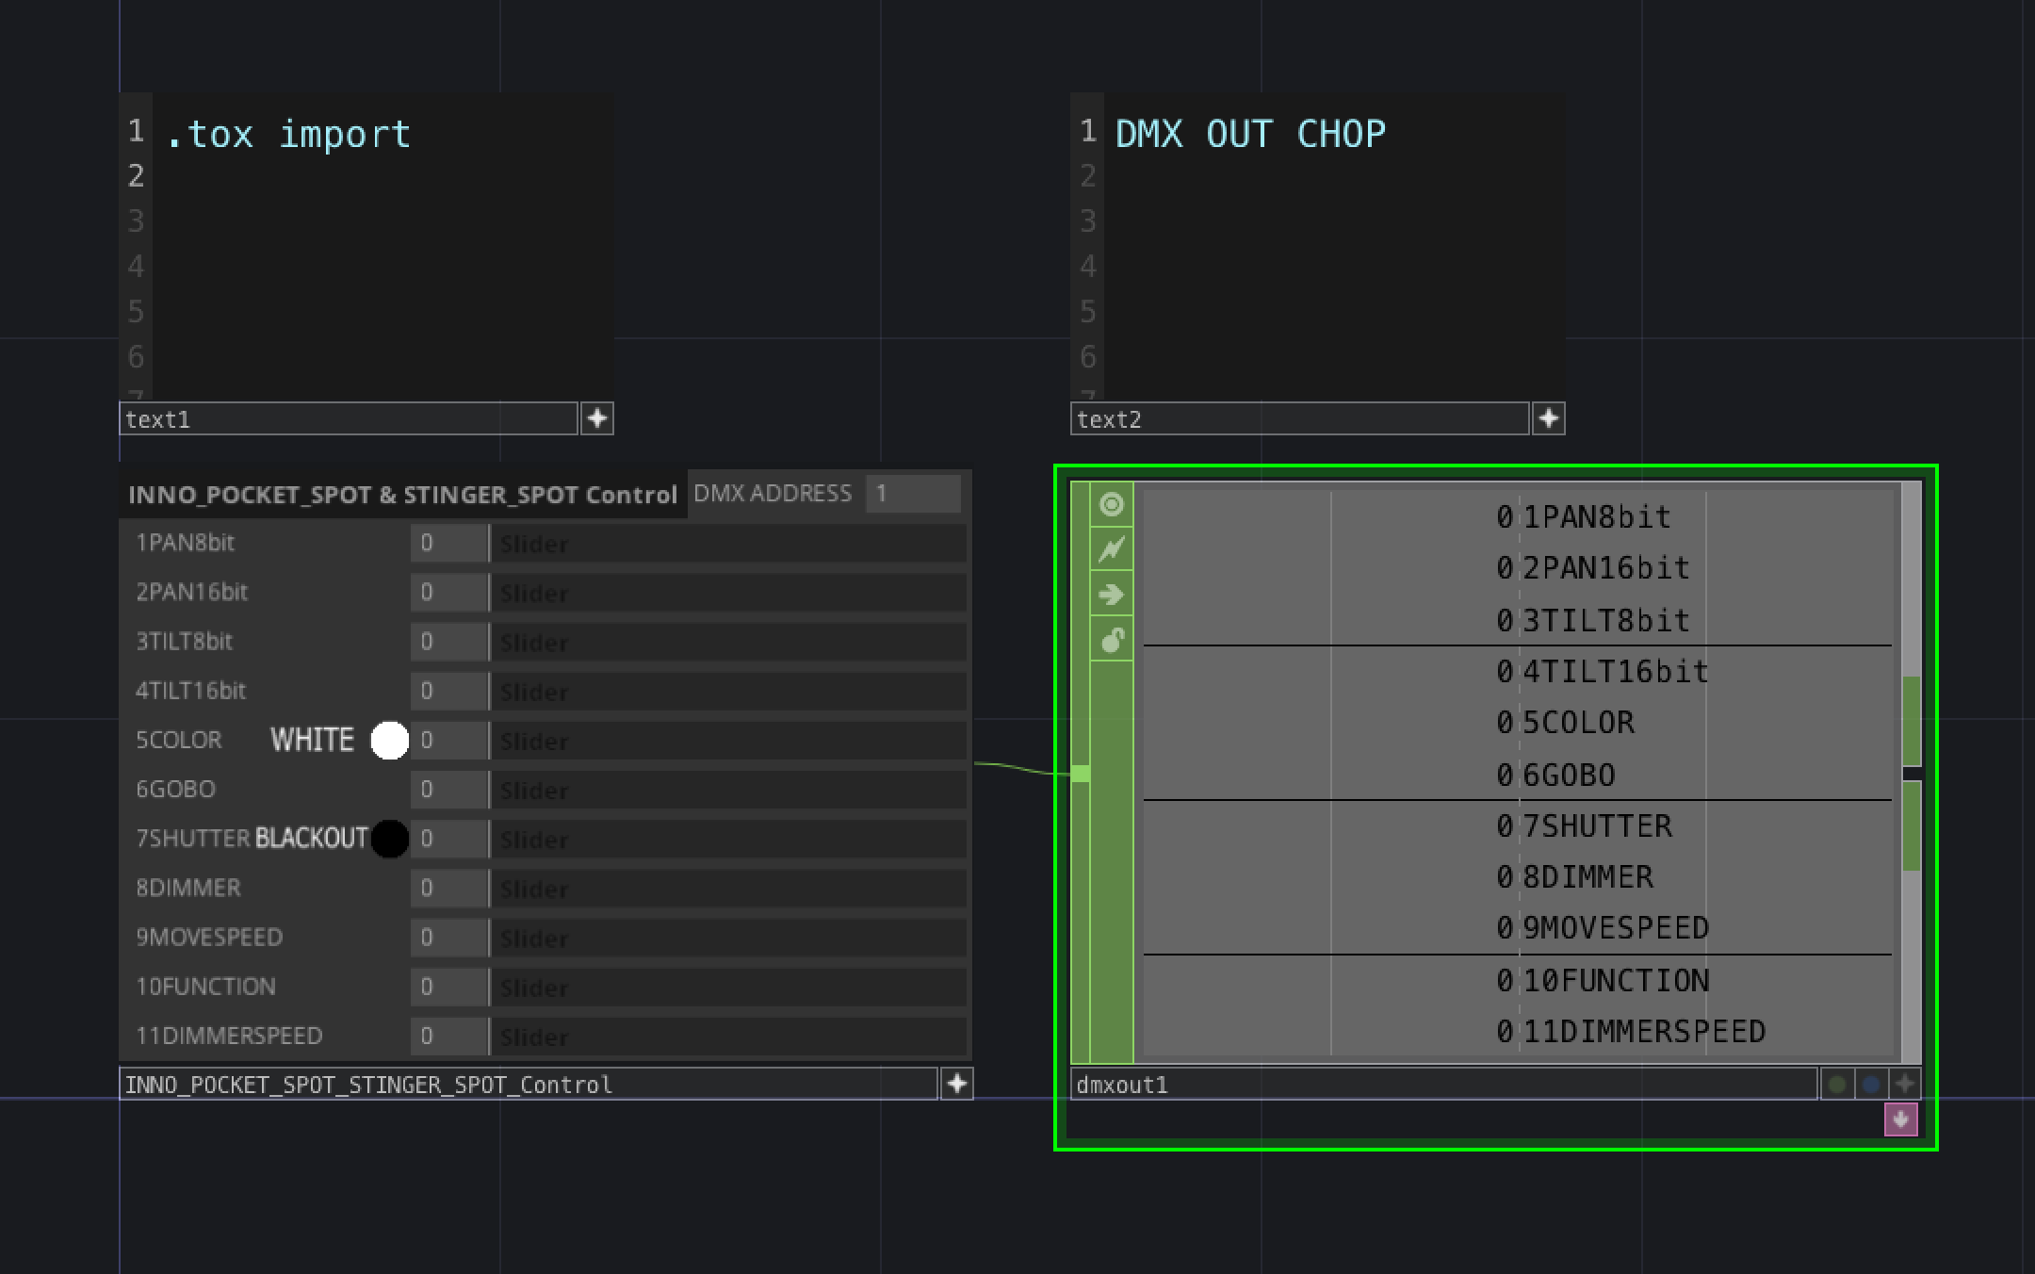This screenshot has height=1274, width=2035.
Task: Click the blue comment dot on dmxout1
Action: (1870, 1084)
